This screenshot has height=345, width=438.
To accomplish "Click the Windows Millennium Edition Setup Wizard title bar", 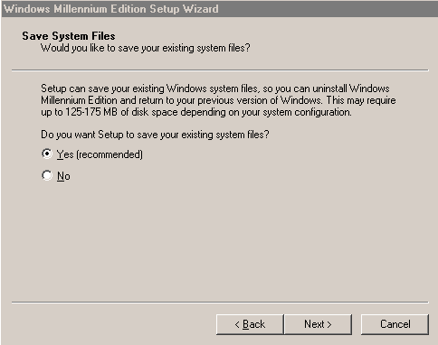I will (x=220, y=9).
